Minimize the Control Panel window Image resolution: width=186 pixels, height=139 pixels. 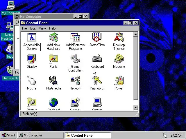(126, 23)
